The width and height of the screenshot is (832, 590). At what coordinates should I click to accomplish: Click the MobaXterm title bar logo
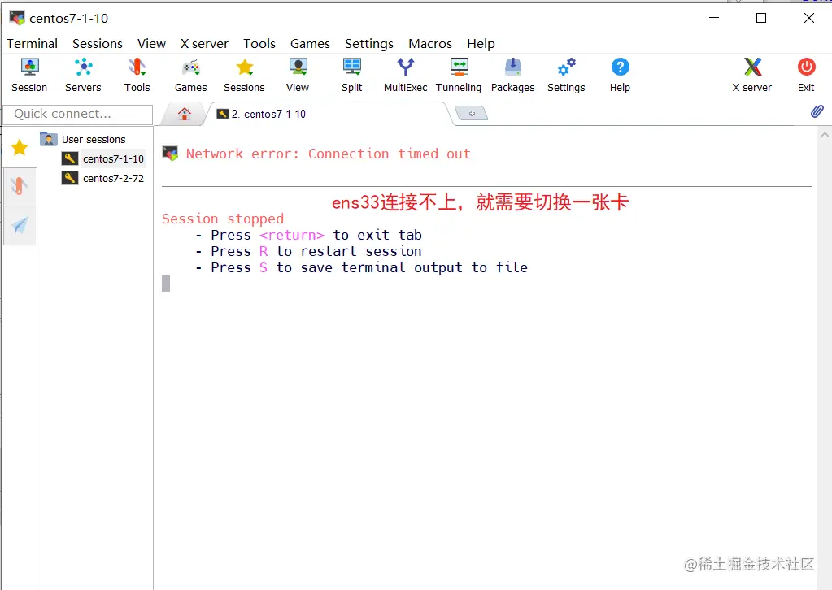tap(17, 18)
